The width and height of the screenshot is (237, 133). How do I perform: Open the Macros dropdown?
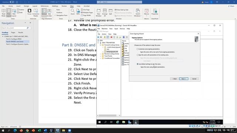pos(147,13)
